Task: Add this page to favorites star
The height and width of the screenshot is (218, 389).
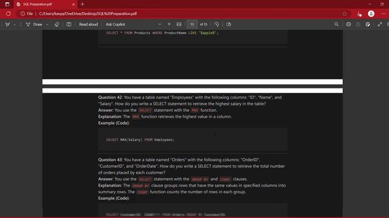Action: point(345,14)
